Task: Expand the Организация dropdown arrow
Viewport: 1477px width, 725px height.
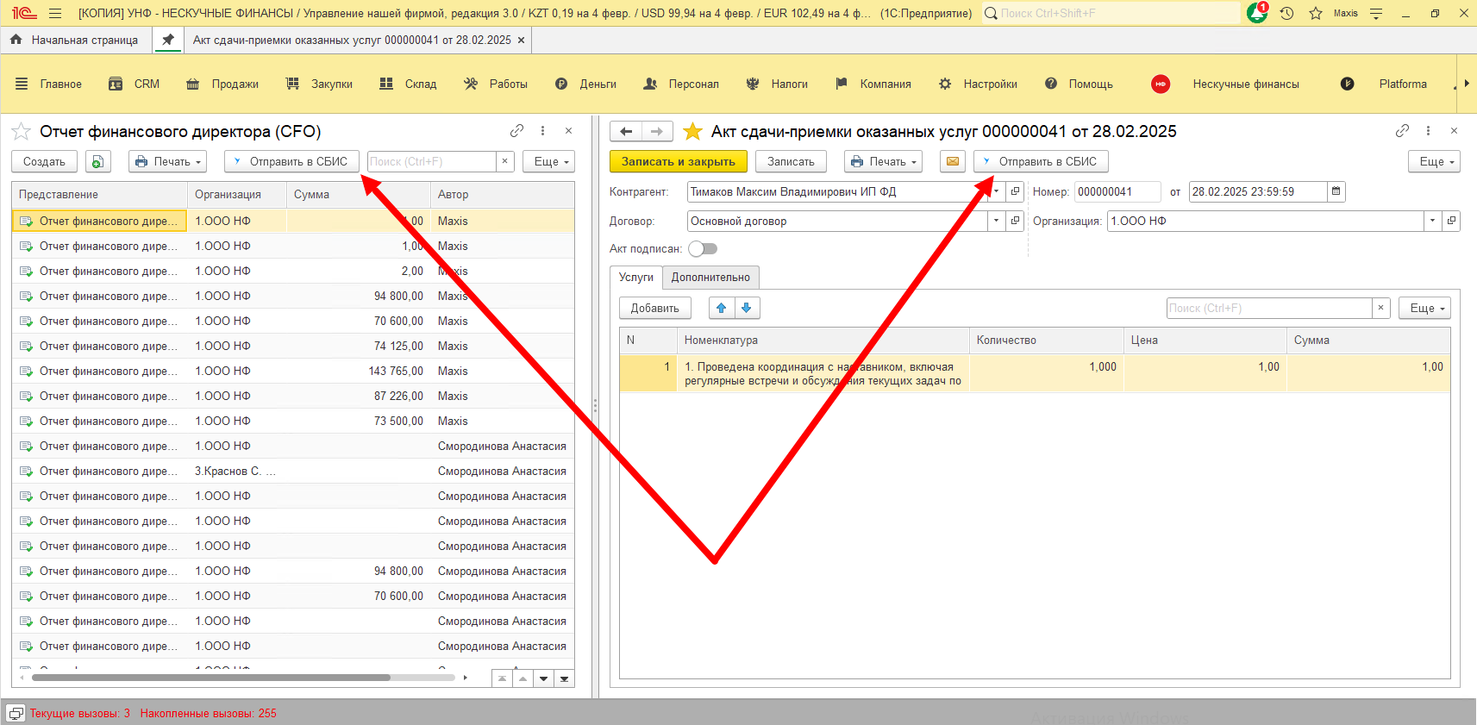Action: [x=1432, y=221]
